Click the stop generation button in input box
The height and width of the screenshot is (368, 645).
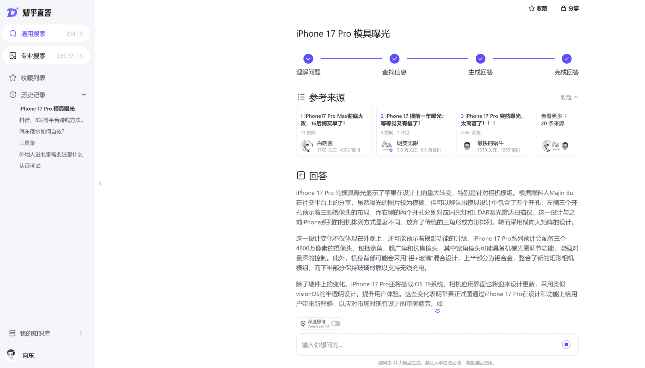coord(566,344)
